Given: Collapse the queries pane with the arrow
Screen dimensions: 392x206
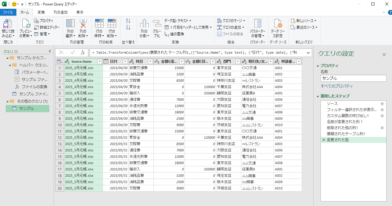Looking at the screenshot, I should pyautogui.click(x=50, y=51).
